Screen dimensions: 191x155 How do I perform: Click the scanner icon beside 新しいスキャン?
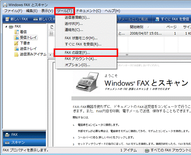point(35,19)
